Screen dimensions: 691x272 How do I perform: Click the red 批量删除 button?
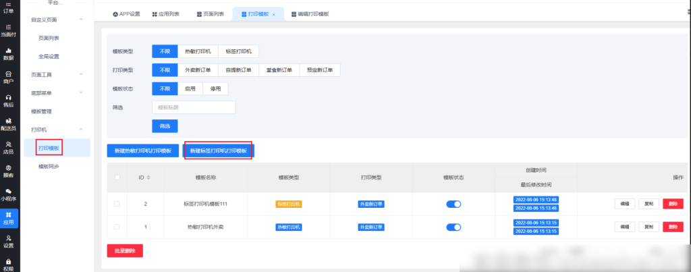(125, 250)
